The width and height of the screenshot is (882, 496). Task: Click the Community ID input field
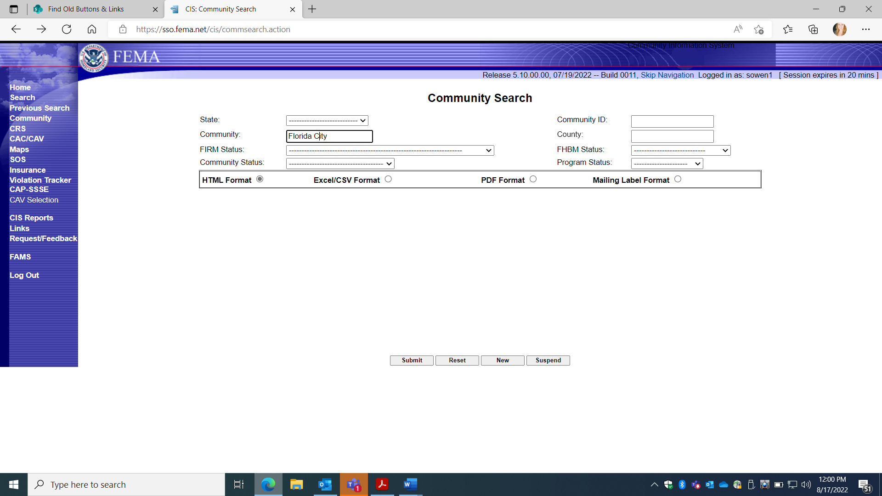coord(672,121)
